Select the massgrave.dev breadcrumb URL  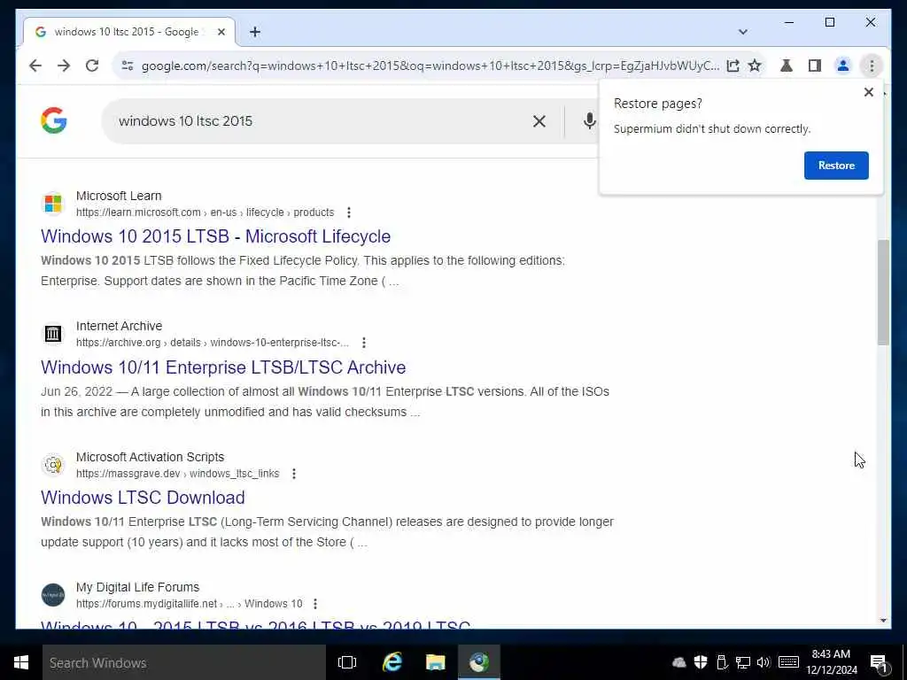click(x=177, y=474)
